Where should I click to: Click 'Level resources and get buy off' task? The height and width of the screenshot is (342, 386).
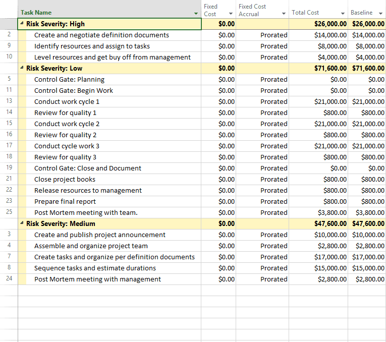(x=112, y=57)
